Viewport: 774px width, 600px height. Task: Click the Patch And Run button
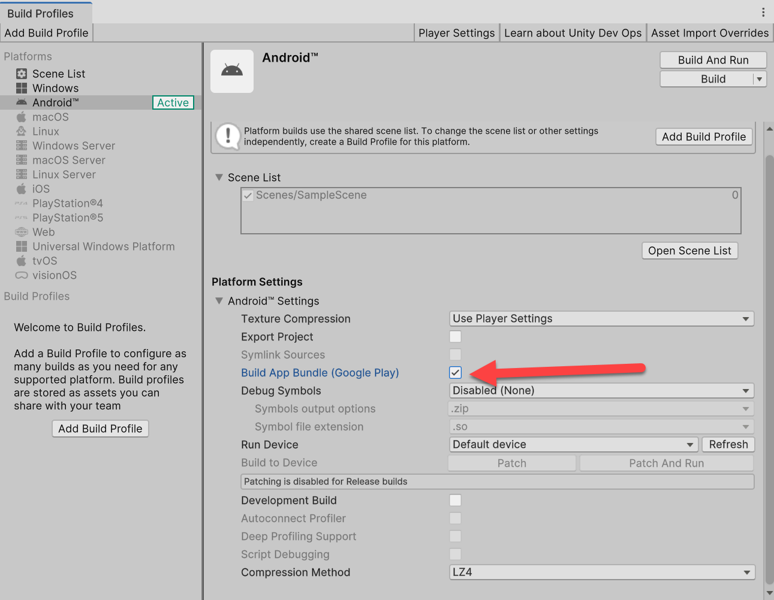tap(667, 463)
